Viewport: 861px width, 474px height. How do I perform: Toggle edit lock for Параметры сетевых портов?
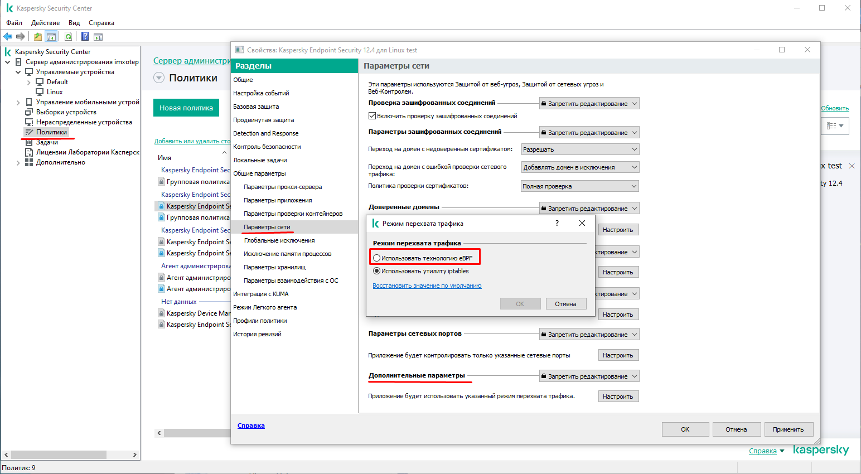pyautogui.click(x=589, y=335)
